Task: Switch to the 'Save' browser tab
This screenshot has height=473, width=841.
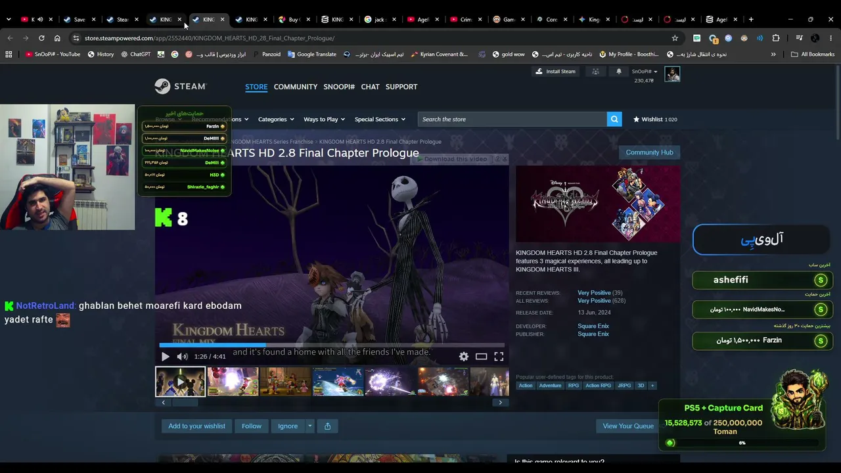Action: tap(80, 19)
